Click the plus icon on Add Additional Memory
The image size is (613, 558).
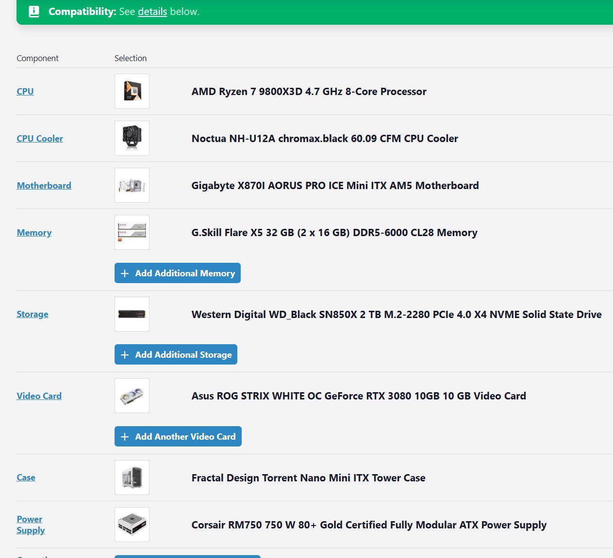pyautogui.click(x=125, y=273)
